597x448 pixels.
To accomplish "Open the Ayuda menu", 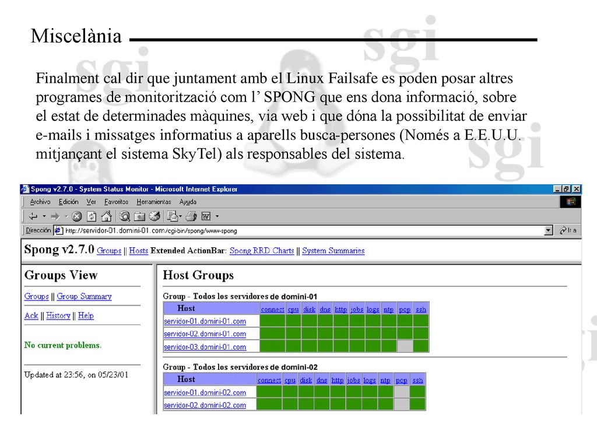I will [x=188, y=202].
